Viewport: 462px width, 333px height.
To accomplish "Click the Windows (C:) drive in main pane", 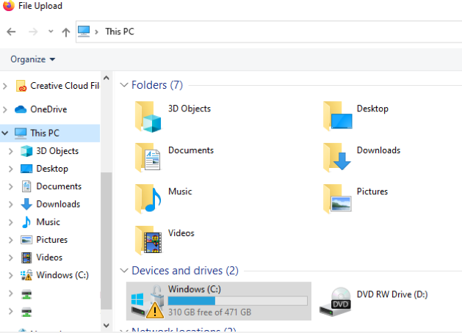I will (x=218, y=300).
